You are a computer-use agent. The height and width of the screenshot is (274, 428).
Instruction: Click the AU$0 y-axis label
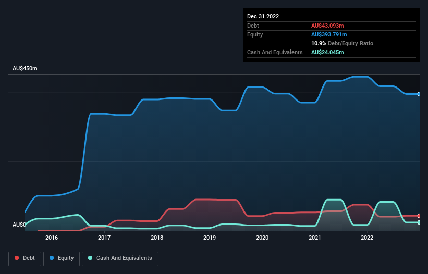19,225
